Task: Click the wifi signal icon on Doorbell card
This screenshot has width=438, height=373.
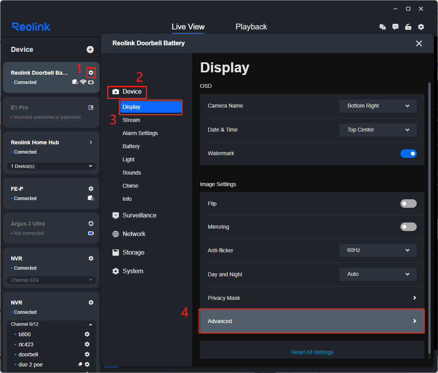Action: pos(83,82)
